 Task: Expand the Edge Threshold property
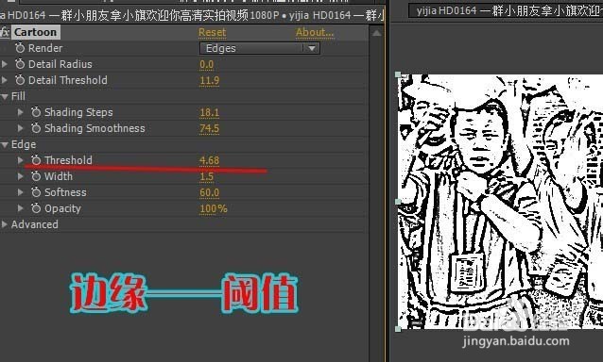click(21, 160)
